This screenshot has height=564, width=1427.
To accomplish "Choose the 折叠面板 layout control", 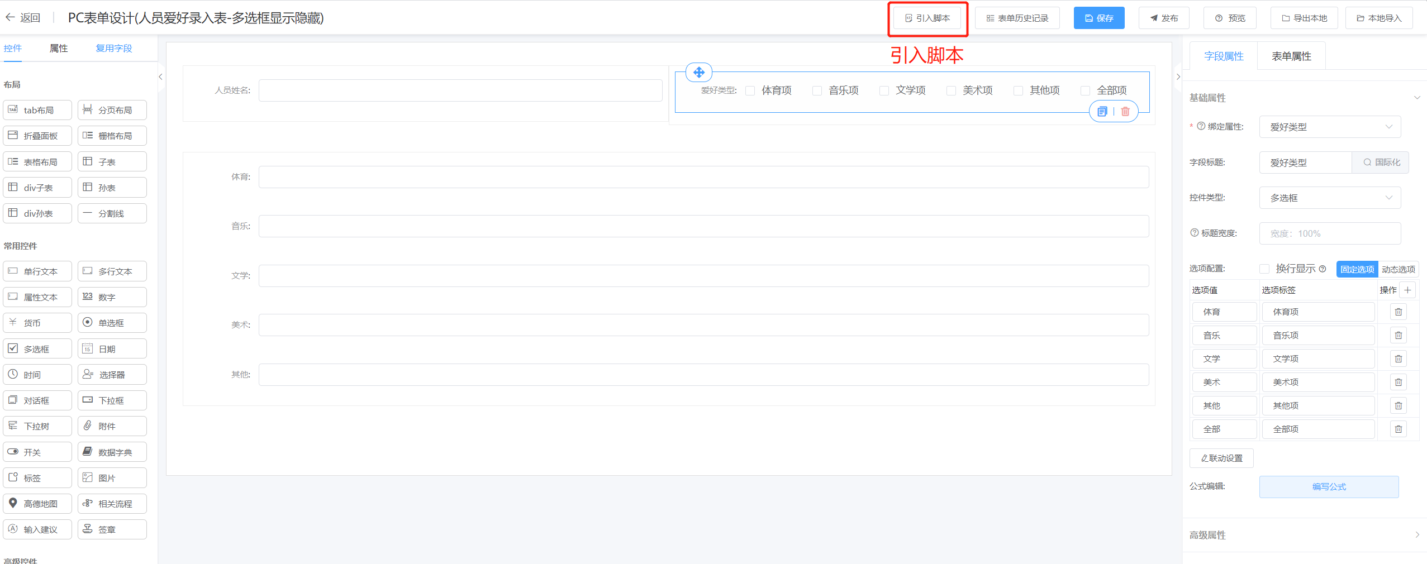I will (x=37, y=136).
